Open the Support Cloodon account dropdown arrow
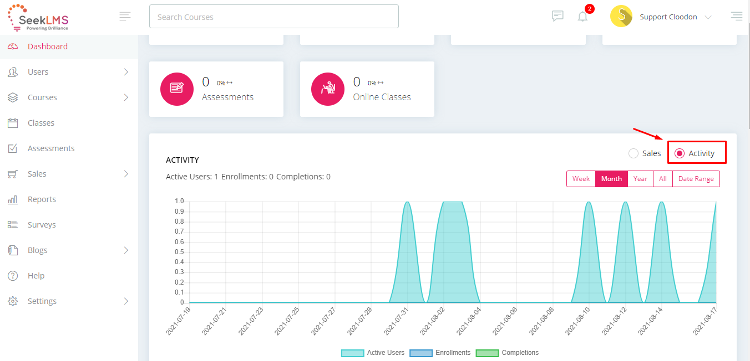 [708, 17]
